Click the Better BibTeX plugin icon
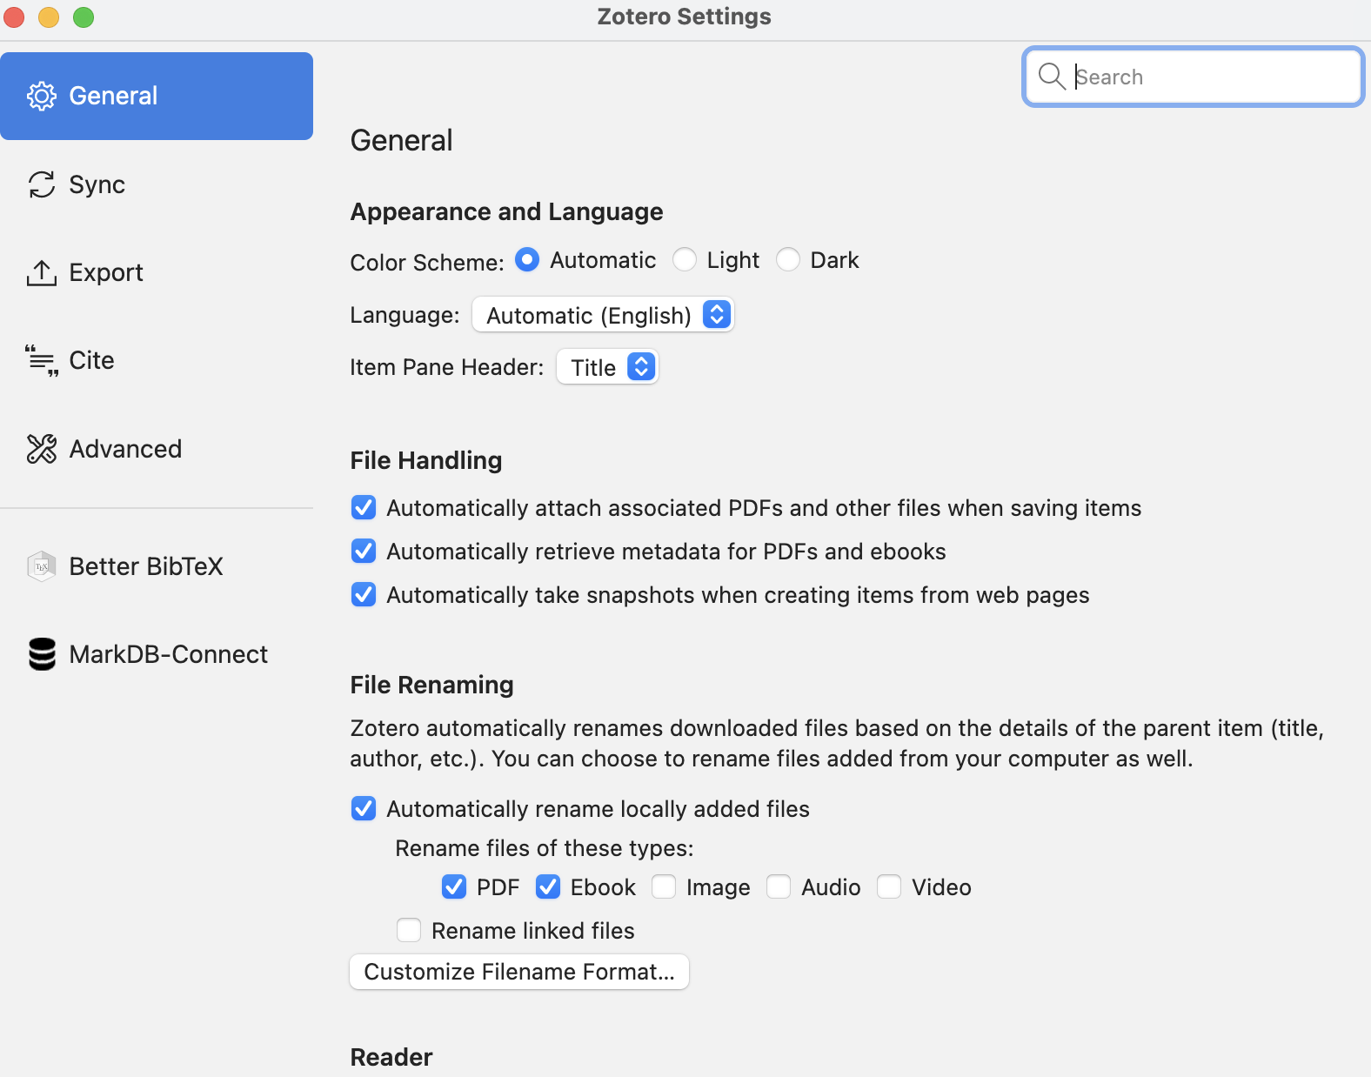The width and height of the screenshot is (1371, 1077). 42,566
